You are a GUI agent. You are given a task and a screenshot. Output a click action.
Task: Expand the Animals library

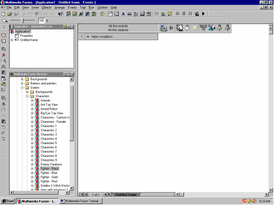point(32,100)
